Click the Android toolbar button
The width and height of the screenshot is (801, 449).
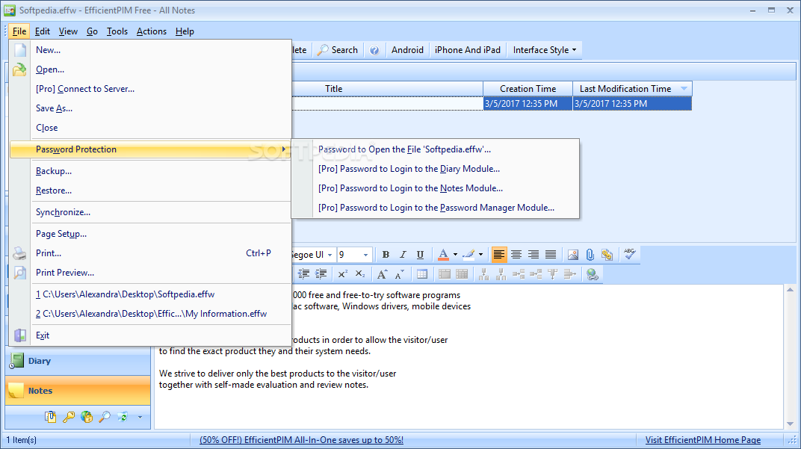407,50
